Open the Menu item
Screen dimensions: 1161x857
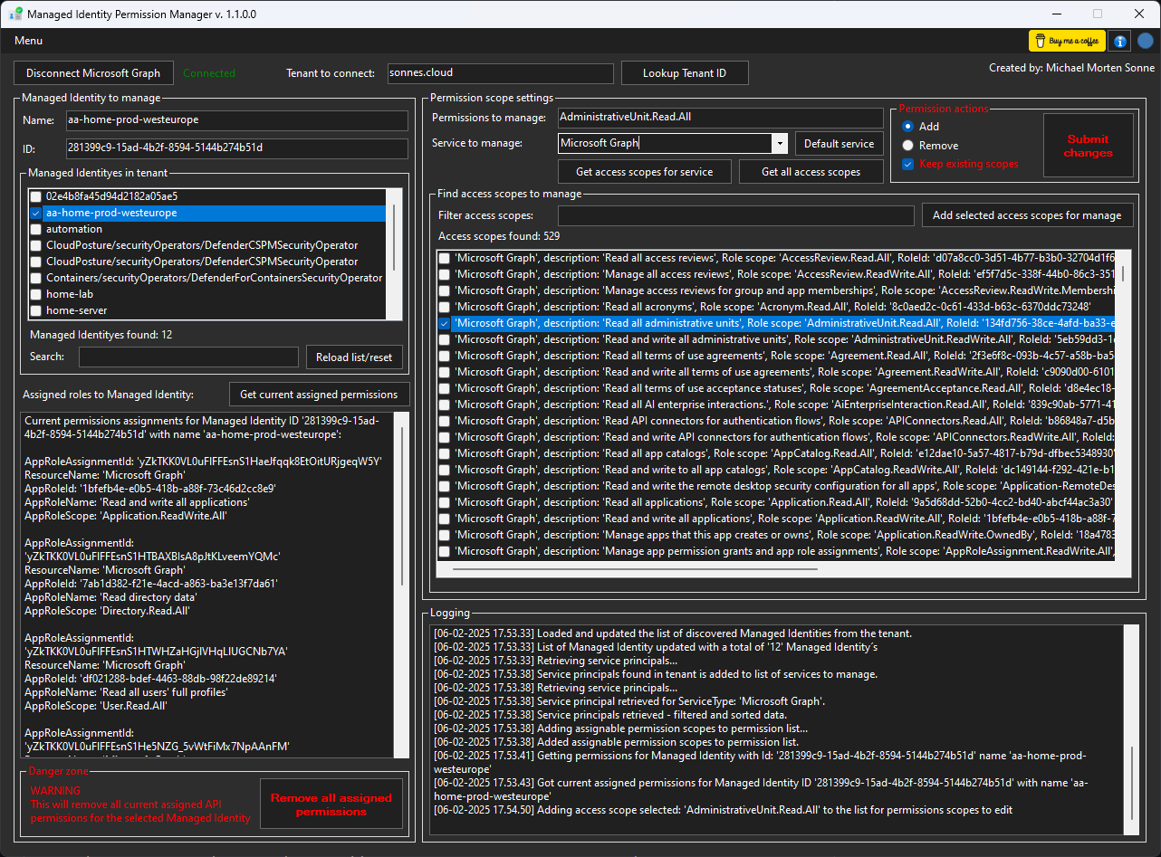[x=28, y=41]
